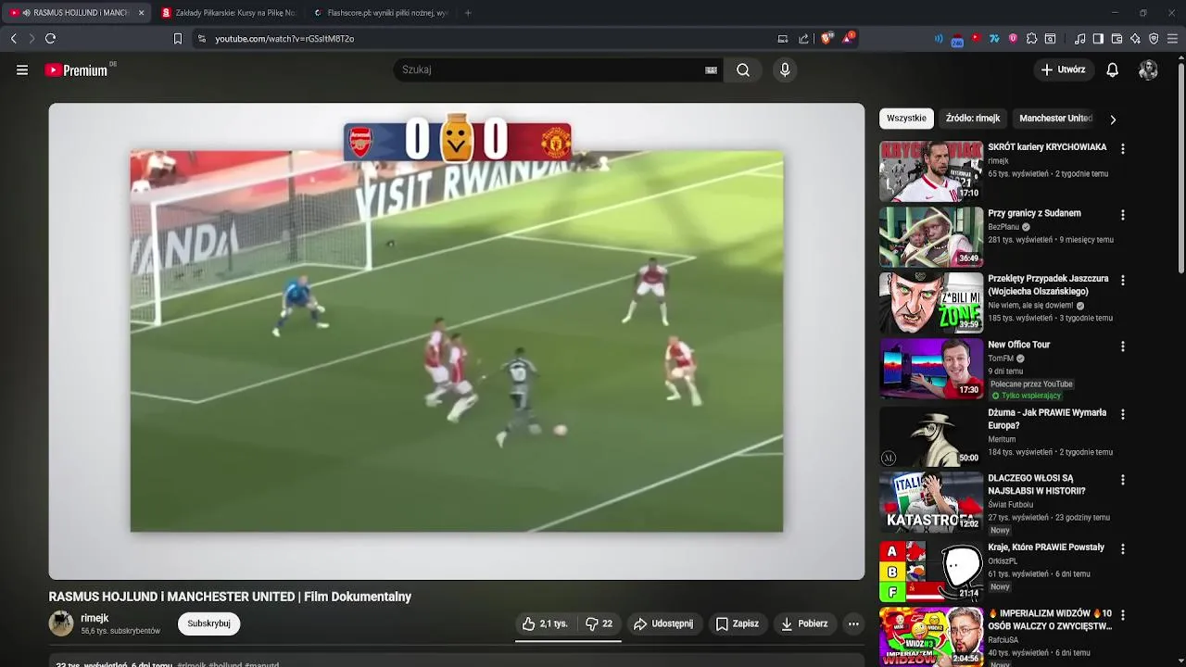Open DLACZEGO WŁOSI SĄ NAJSŁABSI video title
This screenshot has height=667, width=1186.
click(1036, 485)
